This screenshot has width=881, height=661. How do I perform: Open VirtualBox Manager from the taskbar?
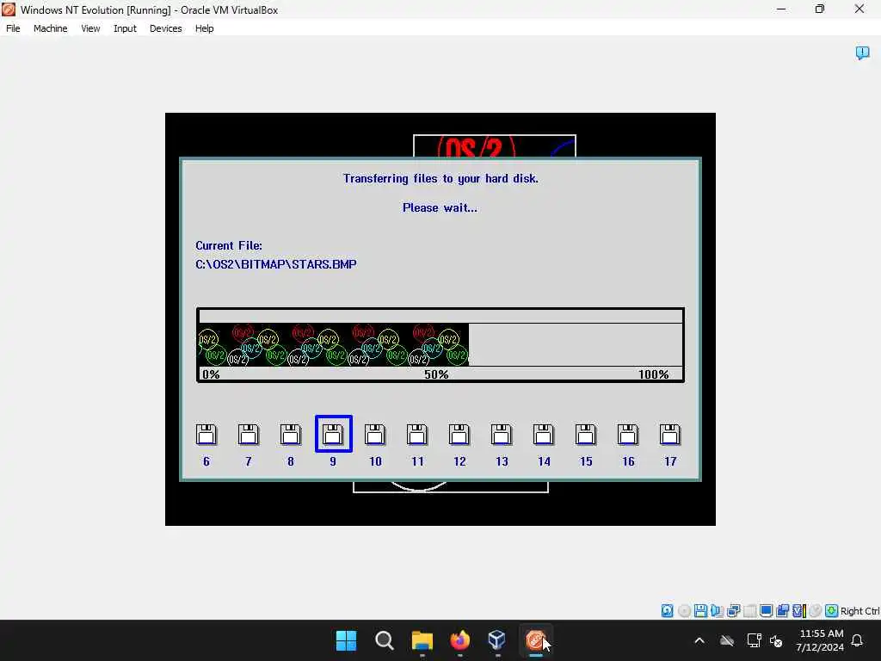[498, 640]
